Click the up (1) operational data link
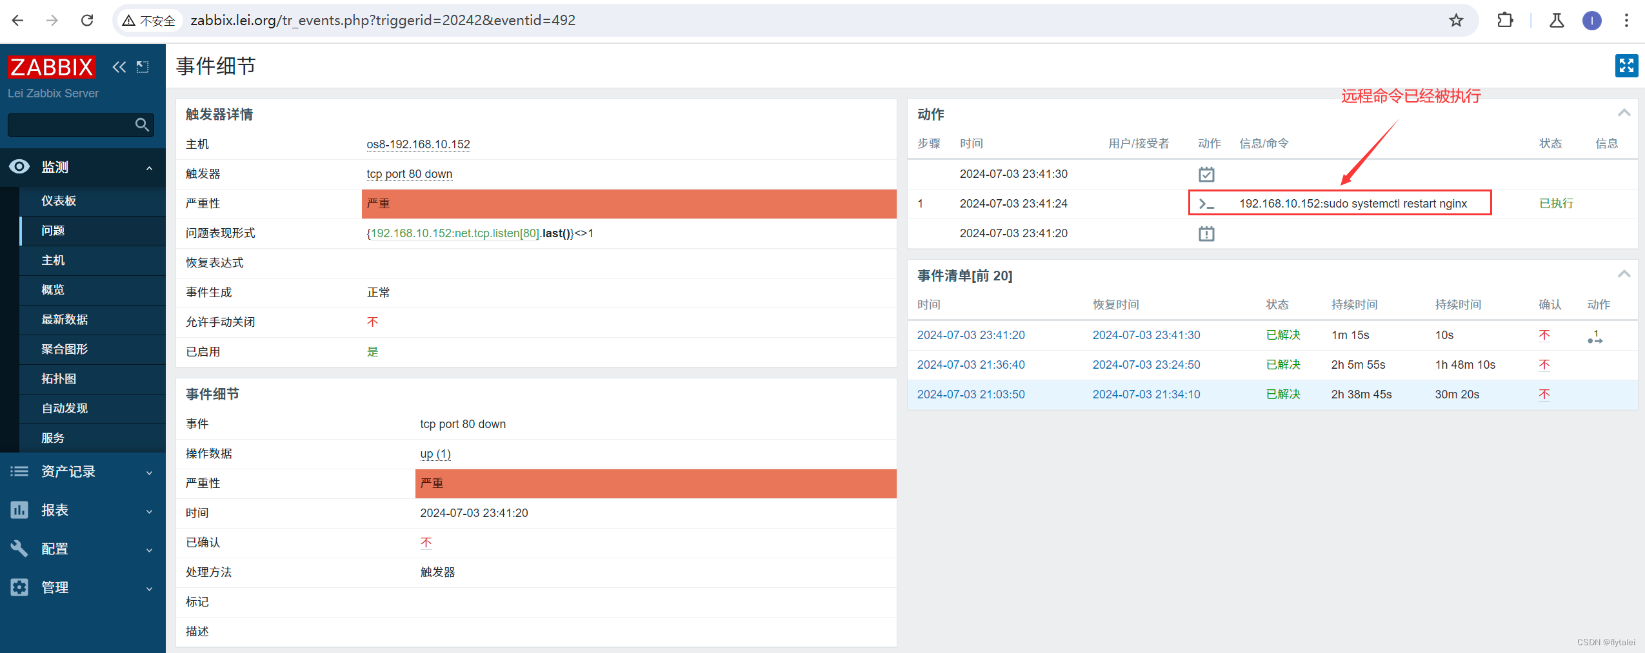This screenshot has height=653, width=1645. point(435,454)
